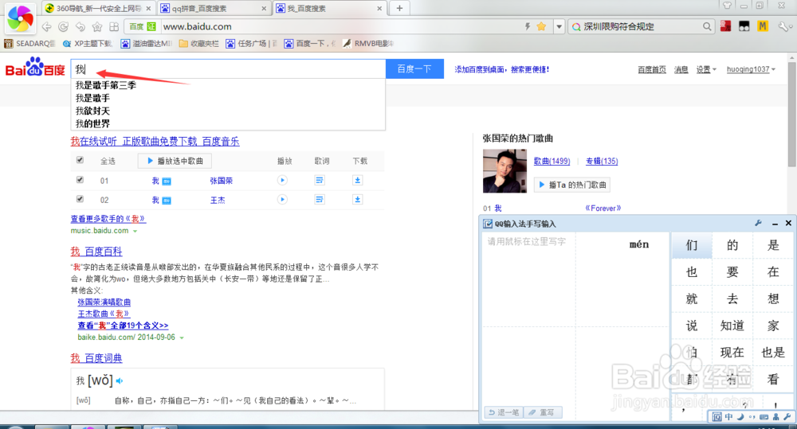The height and width of the screenshot is (429, 797).
Task: Reload the page with the refresh icon
Action: [x=64, y=26]
